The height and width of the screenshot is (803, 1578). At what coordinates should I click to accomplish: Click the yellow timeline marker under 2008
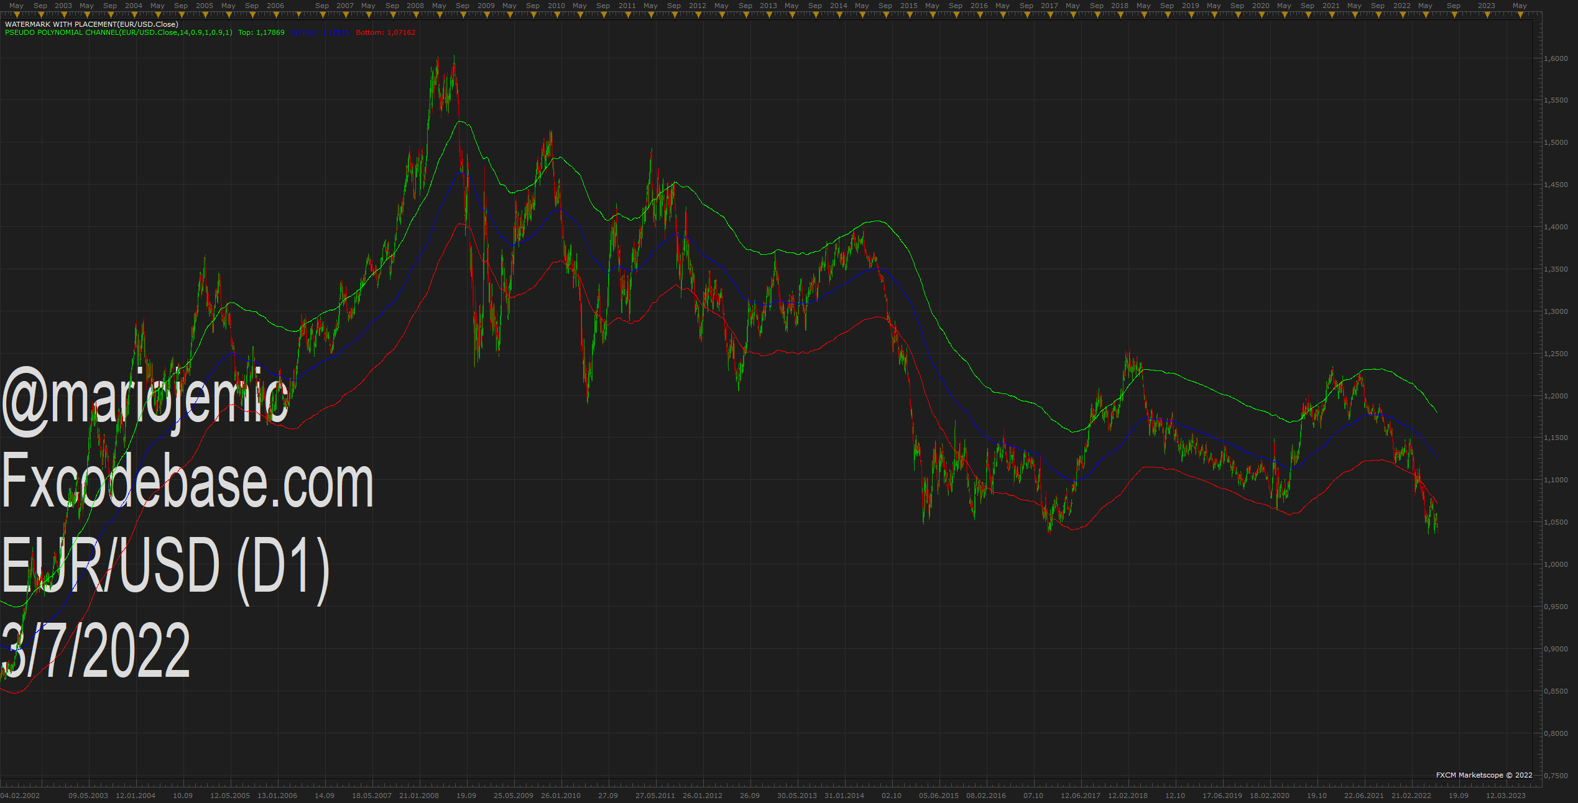pos(416,14)
